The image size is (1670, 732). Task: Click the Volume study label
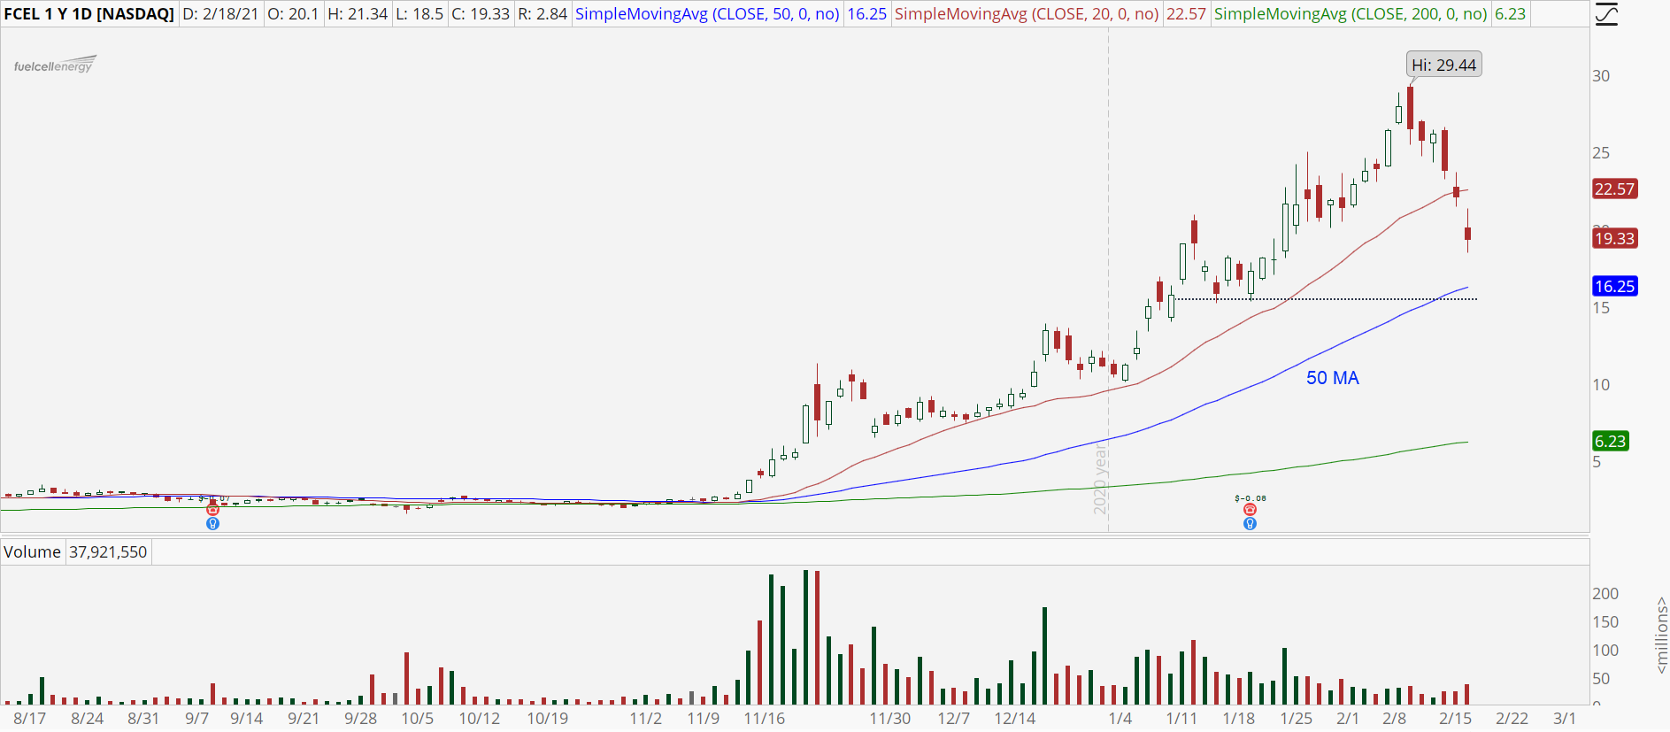click(32, 552)
